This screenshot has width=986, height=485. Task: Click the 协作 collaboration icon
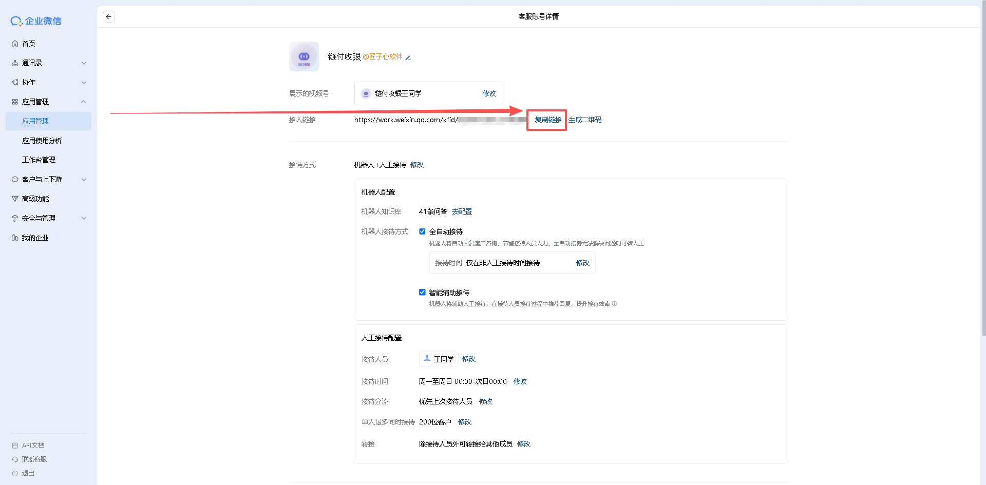point(15,82)
